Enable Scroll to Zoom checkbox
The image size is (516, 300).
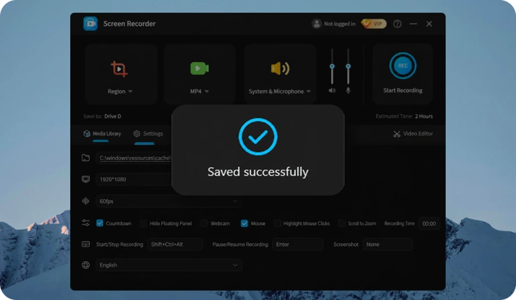(x=342, y=223)
